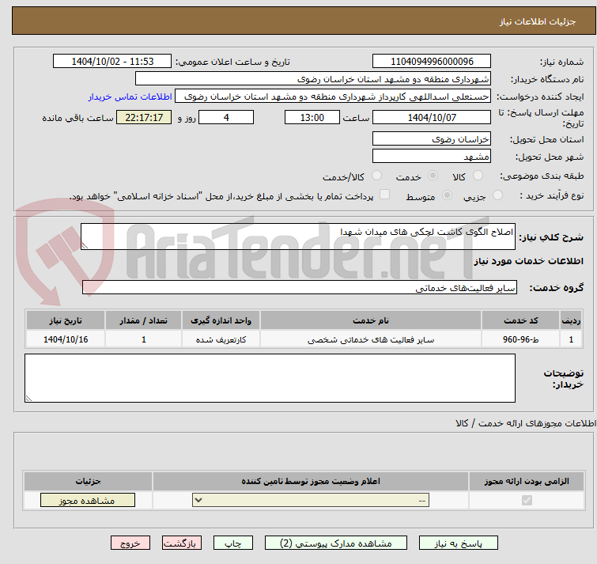Screen dimensions: 597x564
Task: Click the ایجاد کننده درخواست field
Action: pos(333,97)
